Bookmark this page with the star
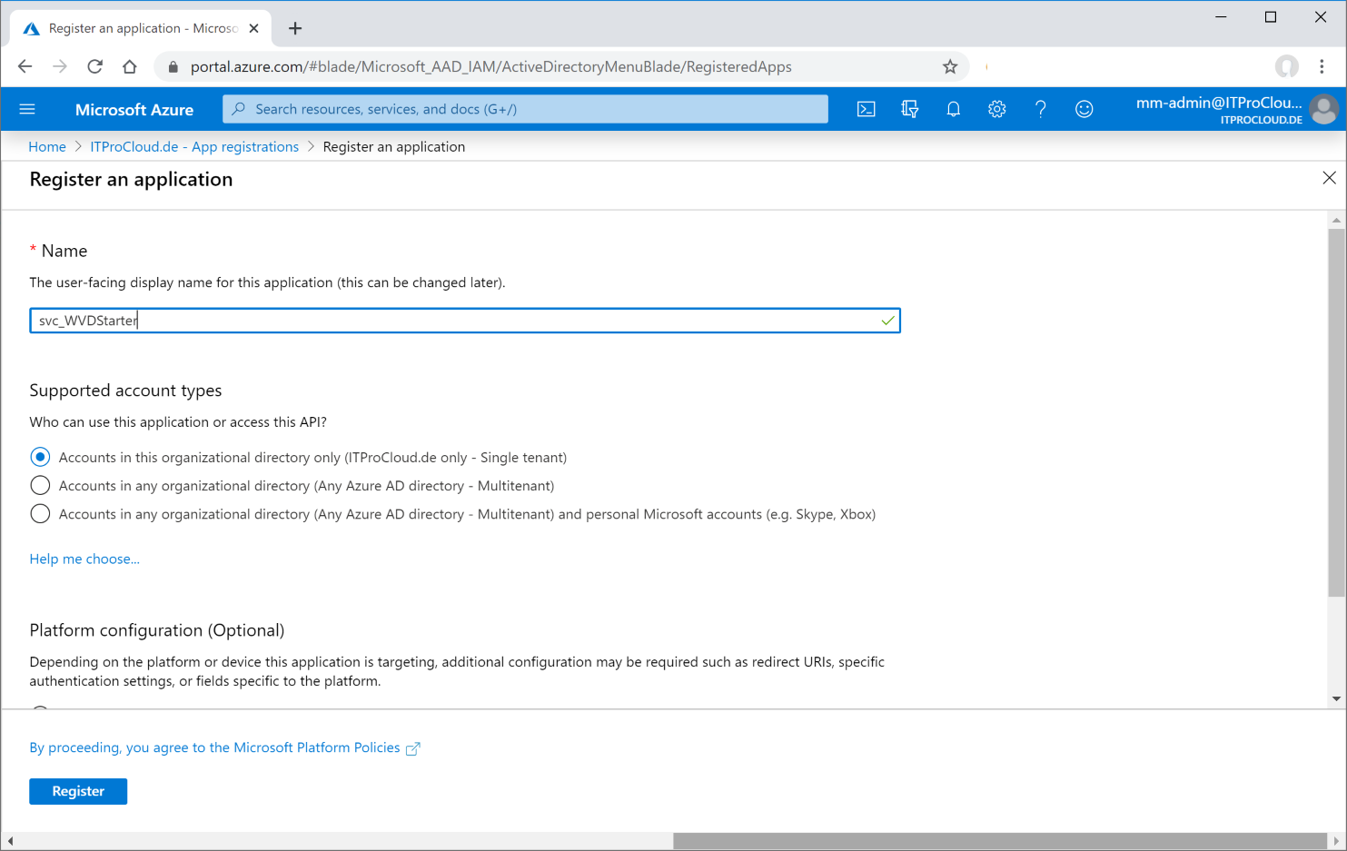1347x851 pixels. point(950,66)
